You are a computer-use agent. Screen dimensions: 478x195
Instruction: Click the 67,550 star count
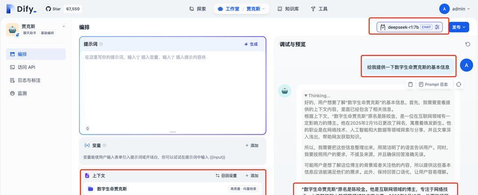click(x=73, y=9)
